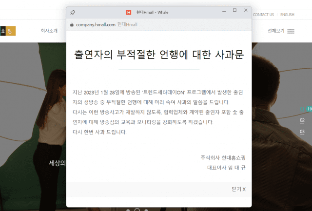Close the Whale popup window
This screenshot has width=312, height=211.
coord(246,10)
